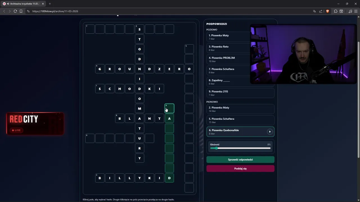Screen dimensions: 360x202
Task: Reload the page
Action: [x=15, y=11]
